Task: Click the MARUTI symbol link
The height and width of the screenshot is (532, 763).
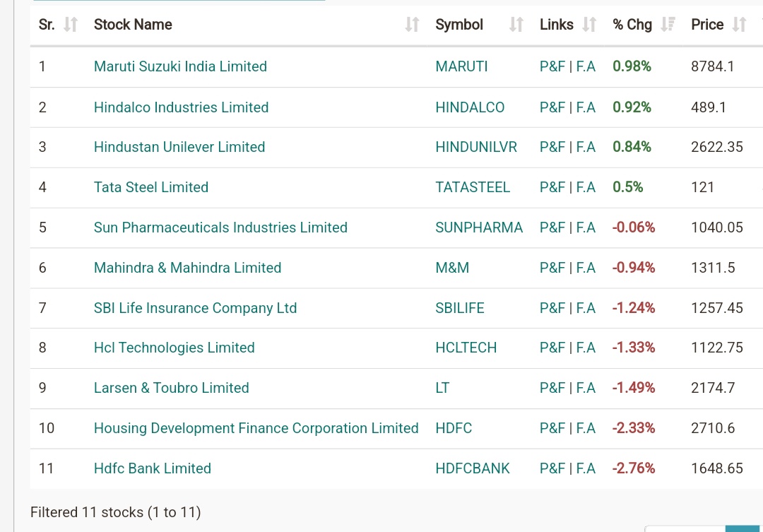Action: 461,66
